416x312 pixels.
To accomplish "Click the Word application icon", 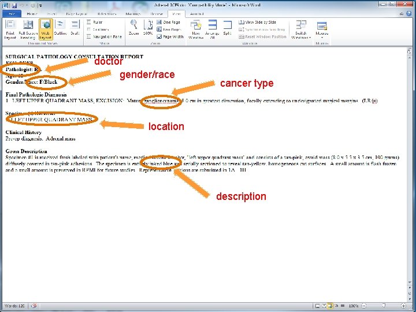I will click(x=5, y=5).
